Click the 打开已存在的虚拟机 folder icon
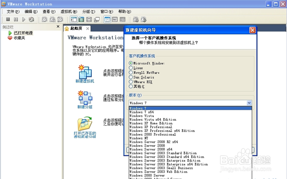This screenshot has width=287, height=179. (85, 124)
